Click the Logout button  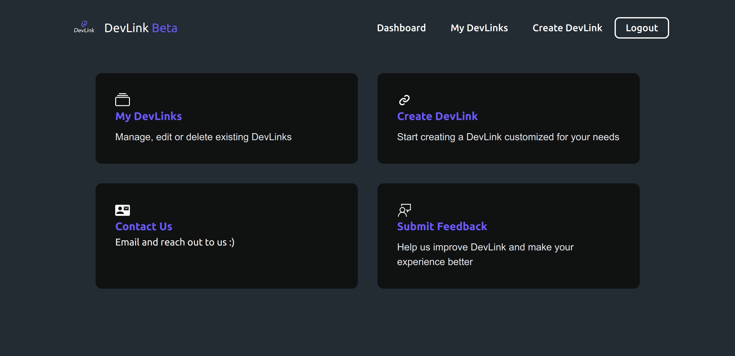point(642,28)
